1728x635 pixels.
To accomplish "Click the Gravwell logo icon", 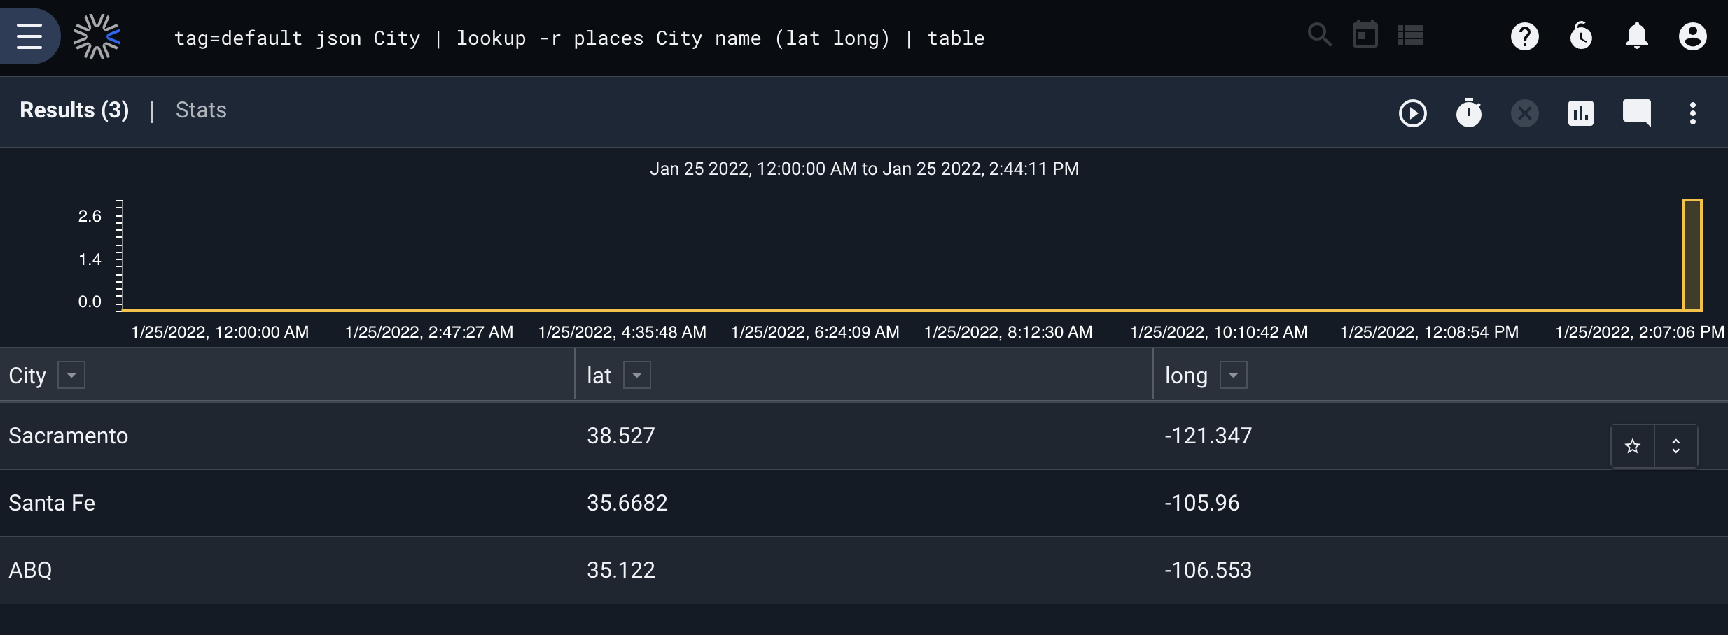I will click(x=97, y=36).
